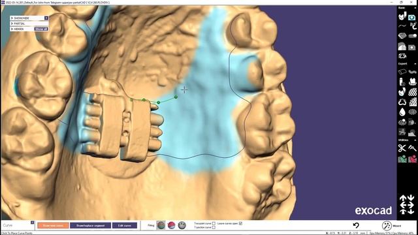Select the wax droplet tool icon
Image resolution: width=418 pixels, height=235 pixels.
click(x=402, y=112)
